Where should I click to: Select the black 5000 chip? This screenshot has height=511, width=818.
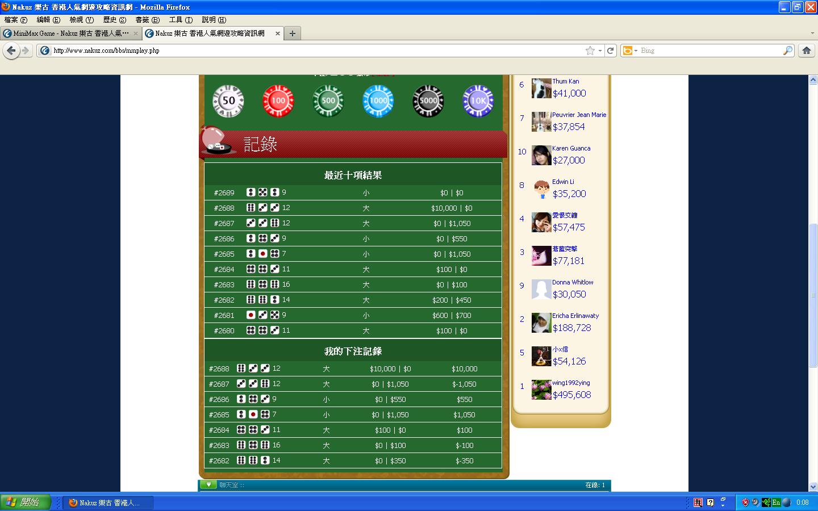point(428,101)
